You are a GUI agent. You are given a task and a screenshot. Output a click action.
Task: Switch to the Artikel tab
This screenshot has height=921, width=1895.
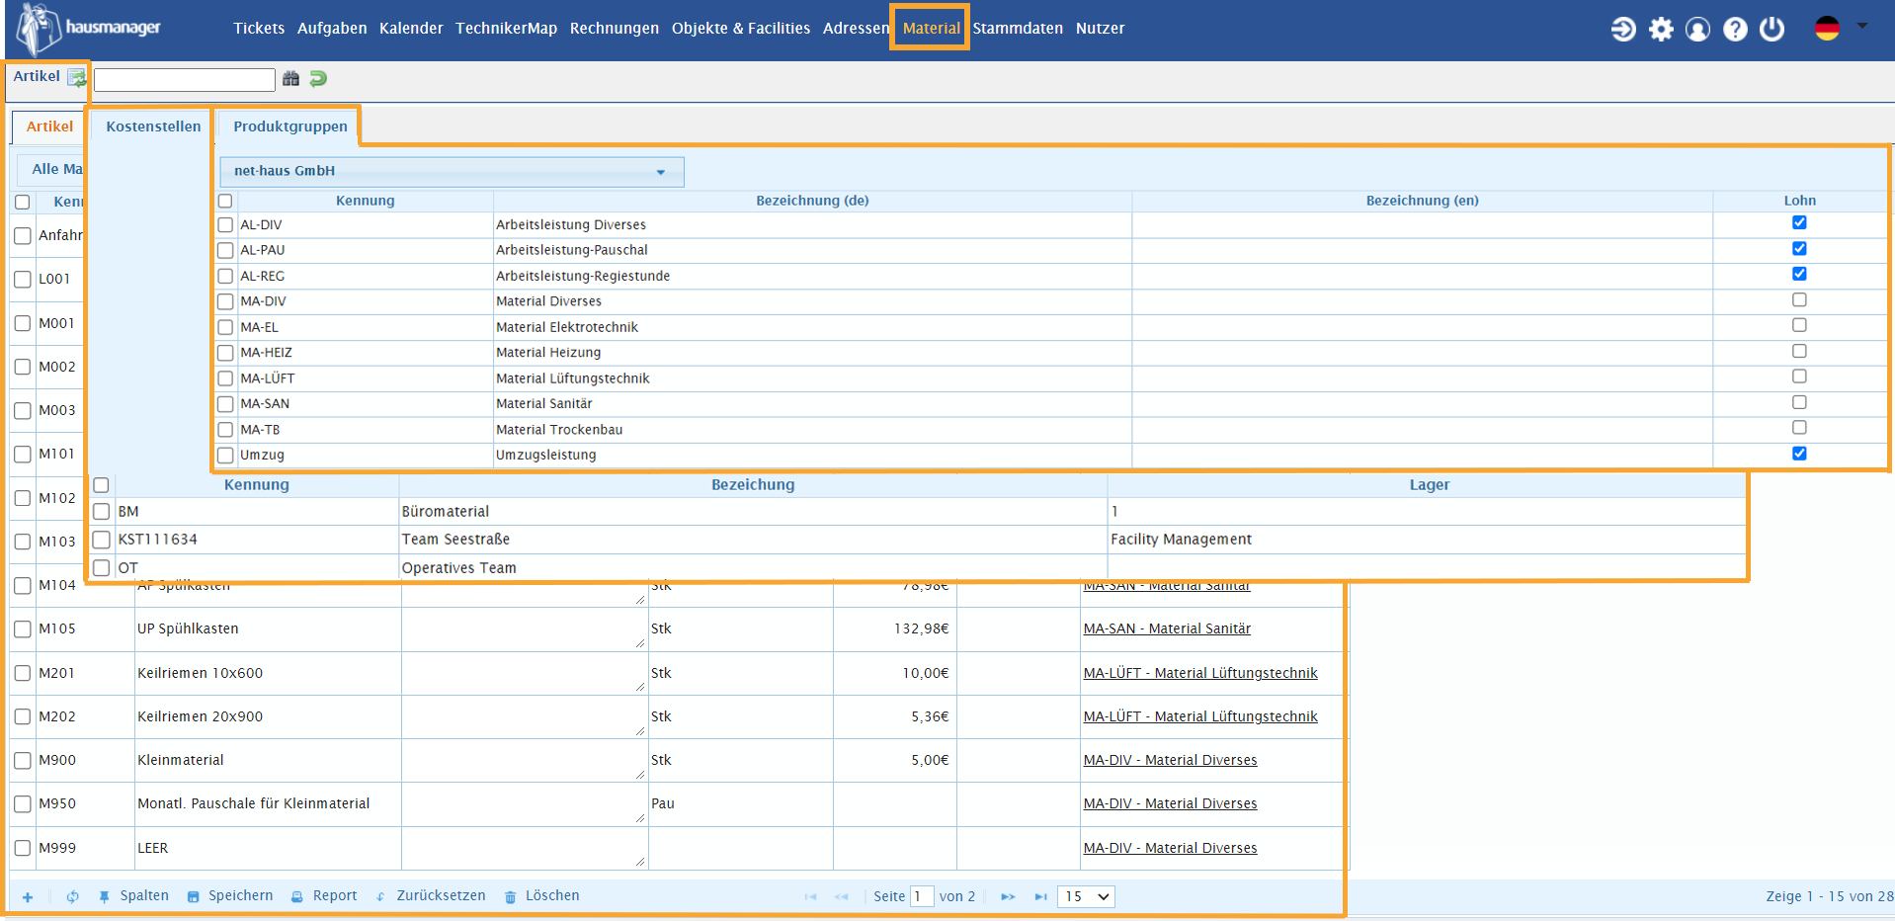[x=49, y=126]
